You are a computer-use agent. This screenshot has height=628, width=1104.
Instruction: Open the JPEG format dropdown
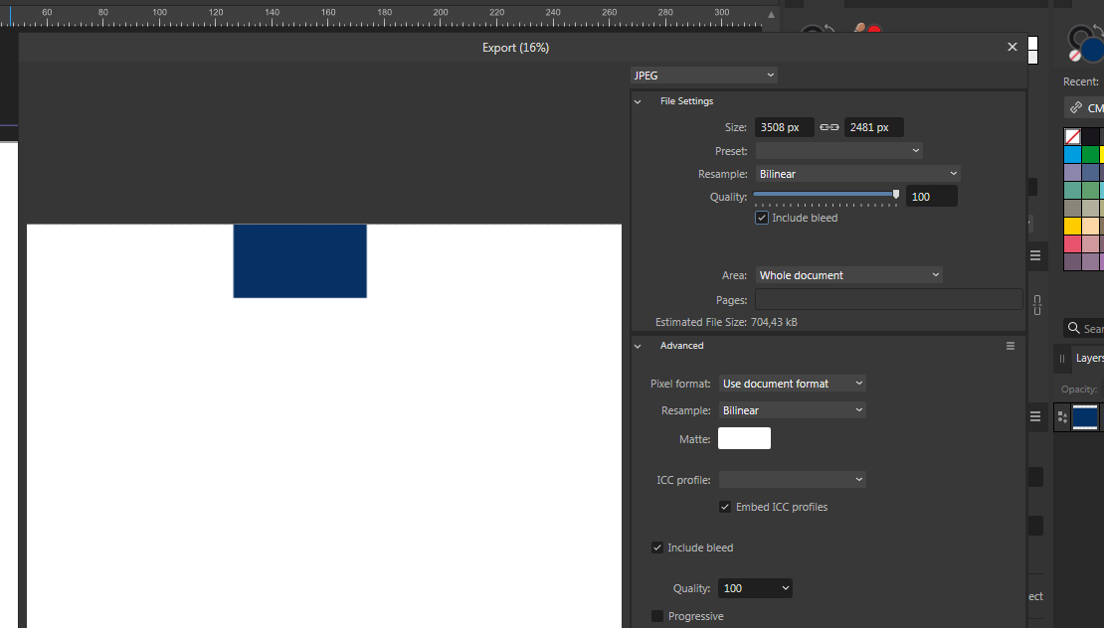704,76
